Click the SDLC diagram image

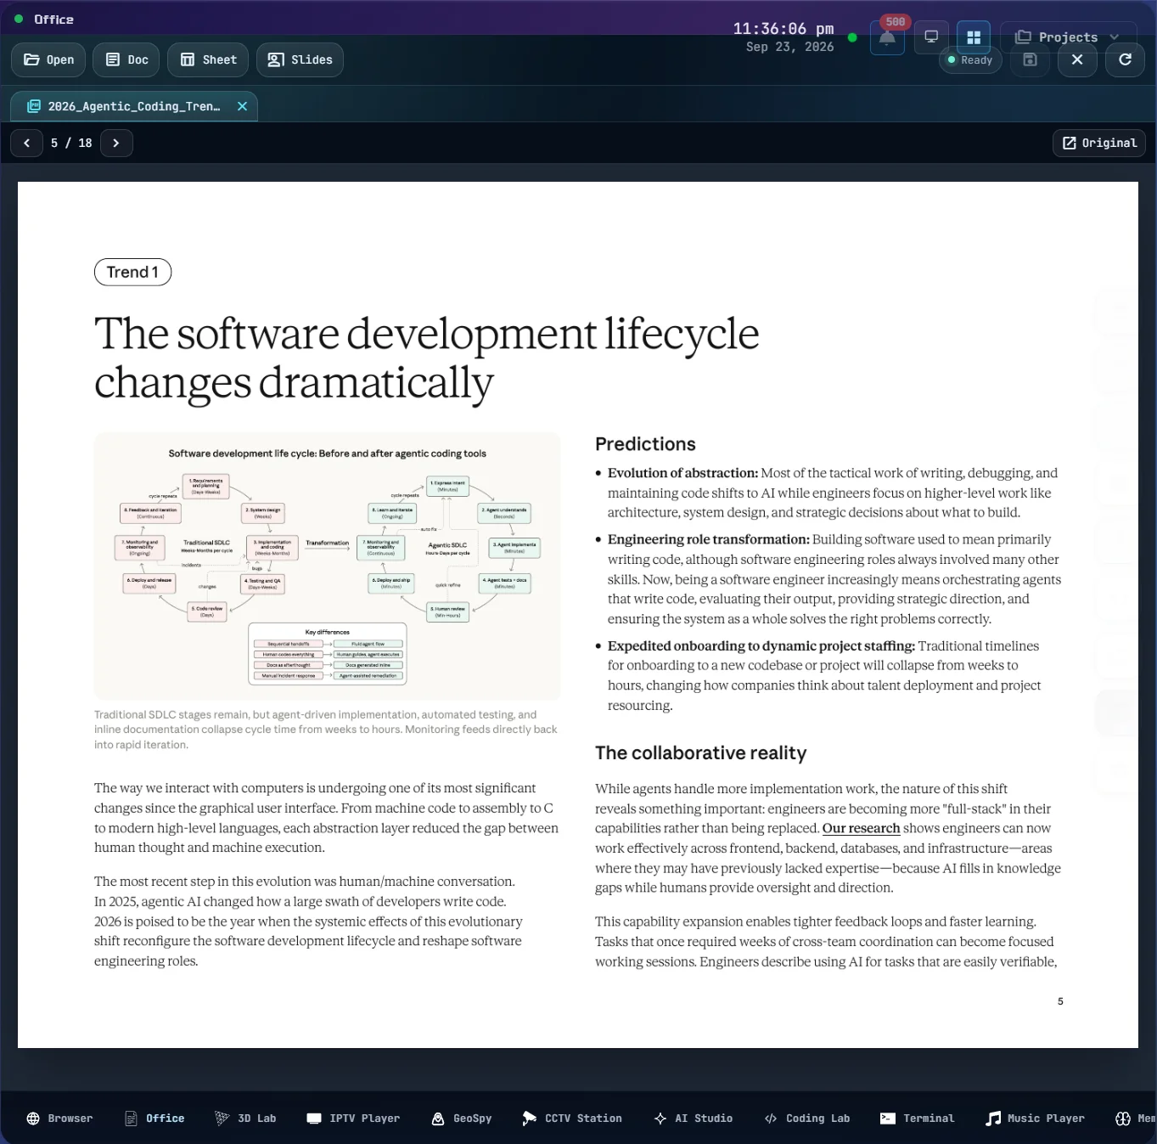pos(327,566)
